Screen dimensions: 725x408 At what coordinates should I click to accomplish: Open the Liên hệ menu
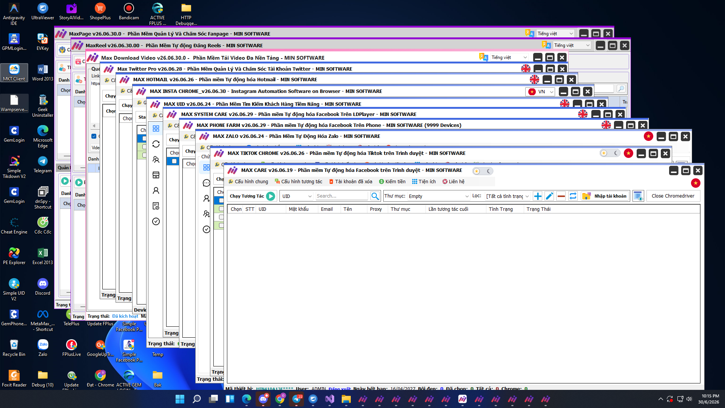click(454, 182)
